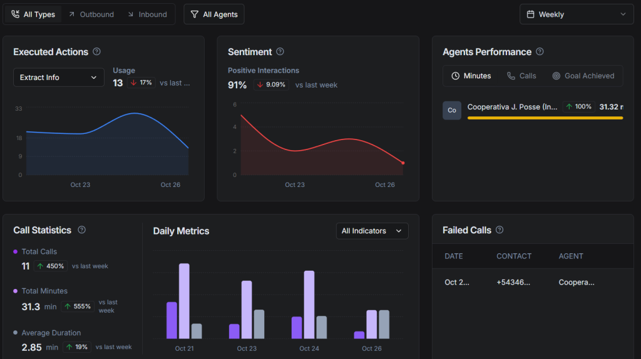The image size is (641, 359).
Task: Click the Co agent avatar badge
Action: coord(452,110)
